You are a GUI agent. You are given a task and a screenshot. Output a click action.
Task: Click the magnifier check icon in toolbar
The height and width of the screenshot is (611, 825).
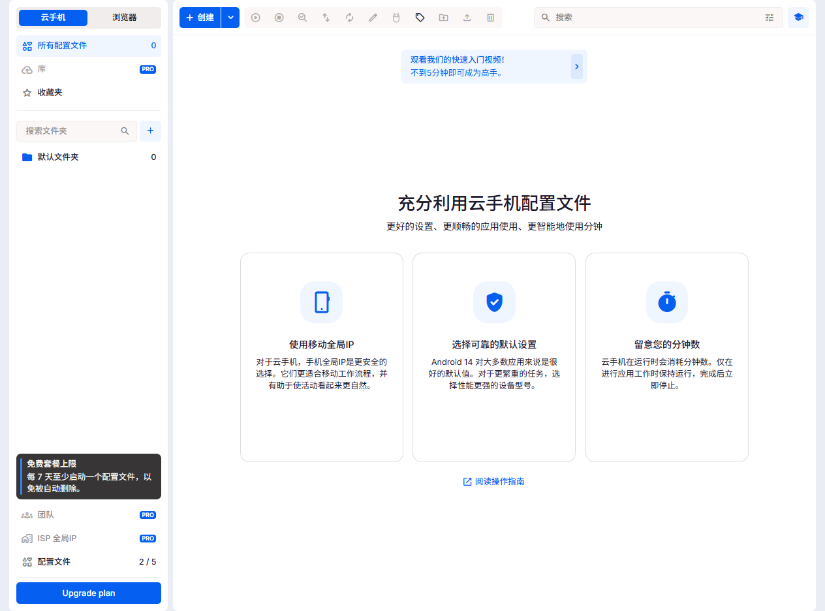(x=303, y=18)
